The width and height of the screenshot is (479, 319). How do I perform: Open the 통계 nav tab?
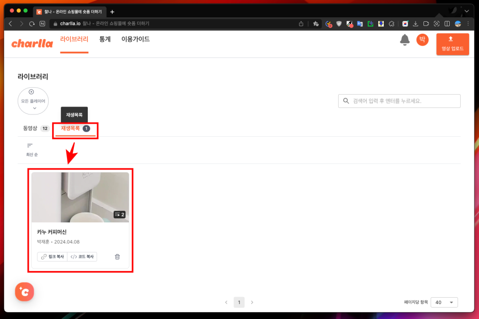[x=105, y=39]
